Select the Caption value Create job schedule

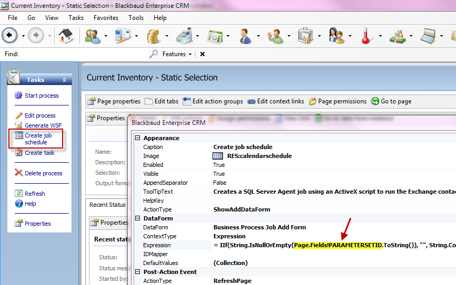[x=243, y=147]
